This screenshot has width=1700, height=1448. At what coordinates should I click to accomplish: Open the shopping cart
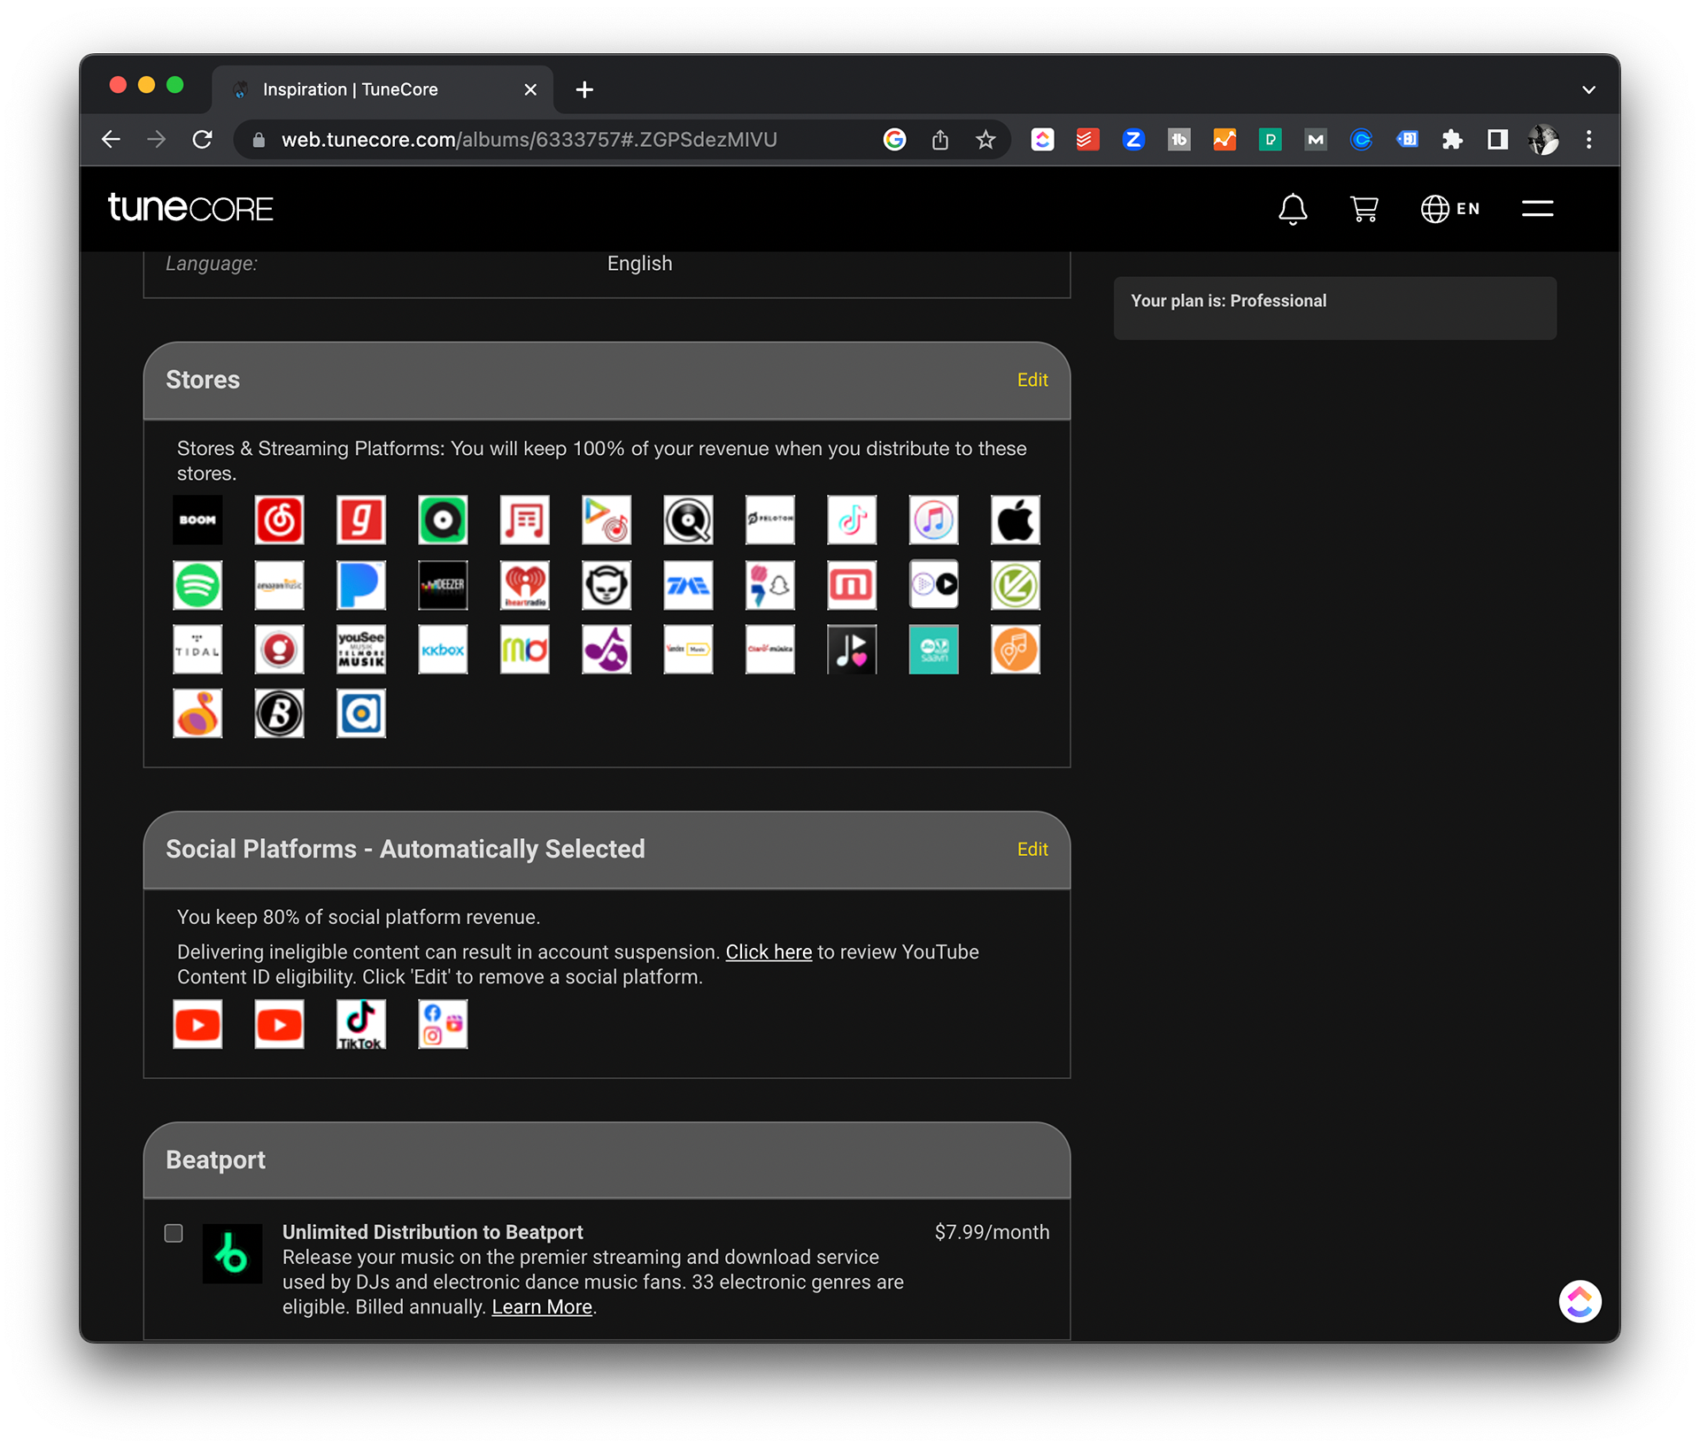point(1364,209)
